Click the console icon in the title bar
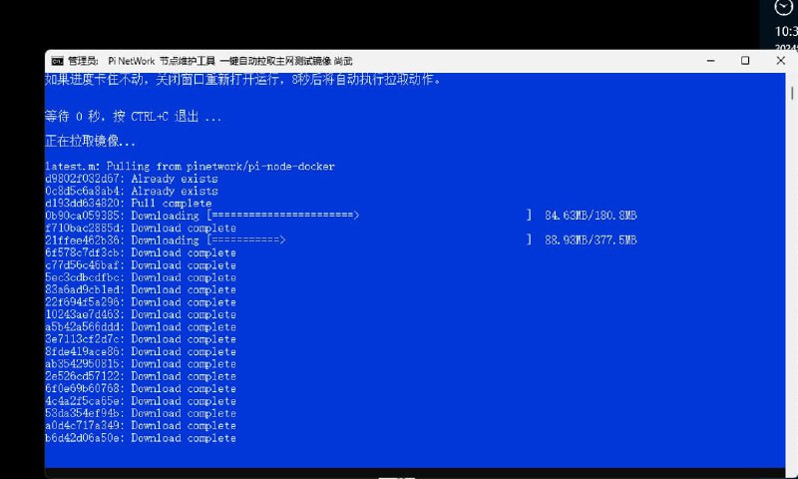This screenshot has width=798, height=479. (58, 61)
